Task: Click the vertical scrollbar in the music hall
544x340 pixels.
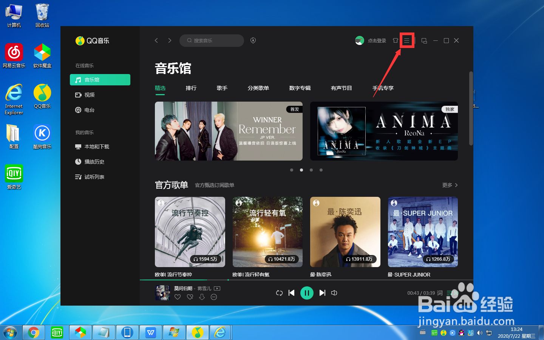Action: 471,108
